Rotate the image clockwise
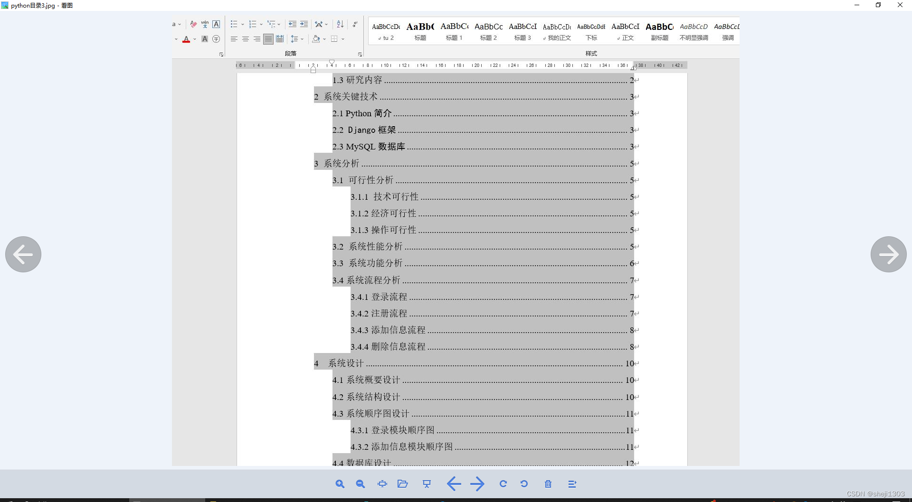 coord(503,484)
